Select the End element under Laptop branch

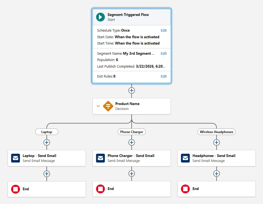(x=47, y=189)
